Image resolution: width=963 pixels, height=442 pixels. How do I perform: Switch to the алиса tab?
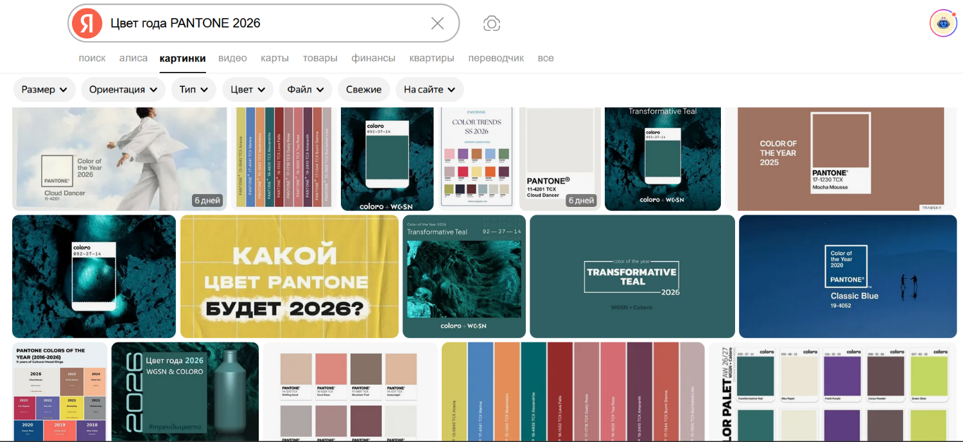point(134,58)
